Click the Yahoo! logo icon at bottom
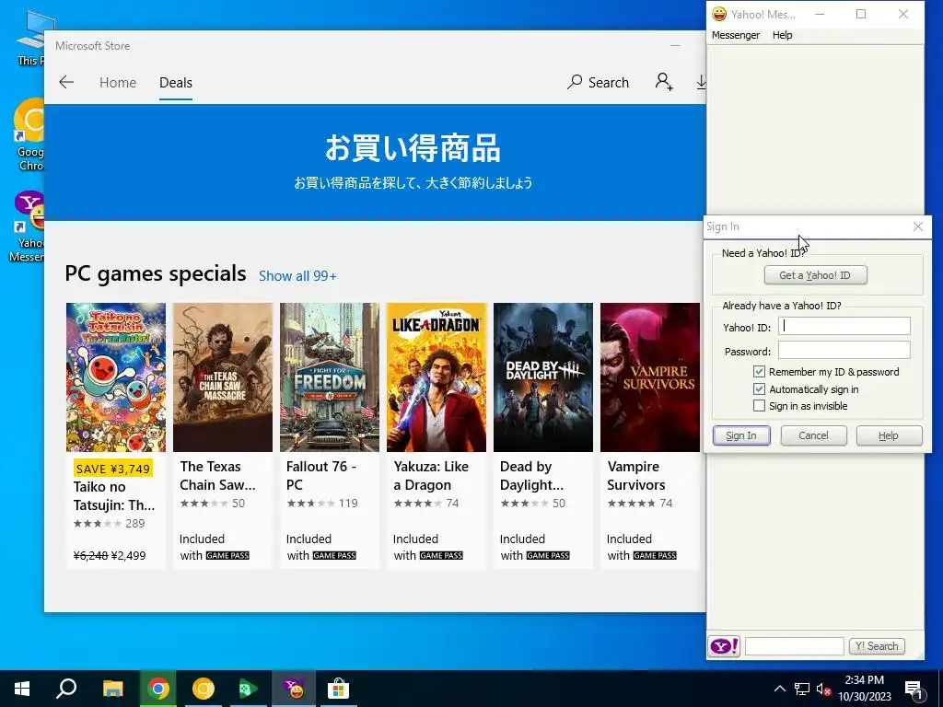This screenshot has width=943, height=707. pos(724,646)
